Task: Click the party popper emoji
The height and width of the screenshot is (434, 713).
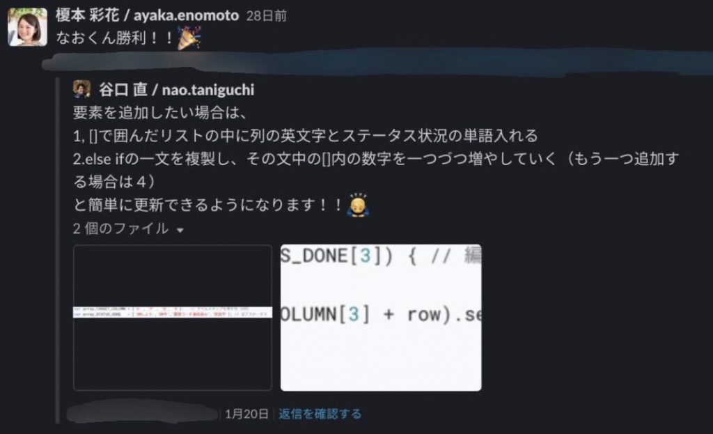Action: coord(189,38)
